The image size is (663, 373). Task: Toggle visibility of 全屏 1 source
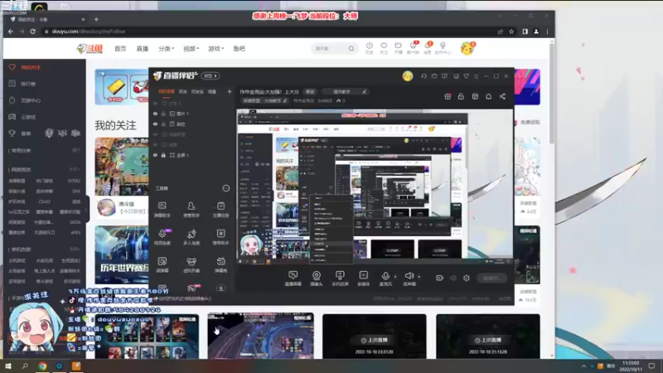point(155,155)
